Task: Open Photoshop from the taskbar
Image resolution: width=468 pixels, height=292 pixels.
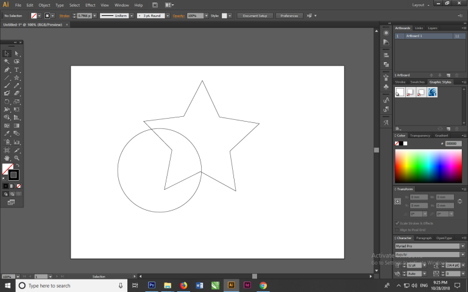Action: click(152, 285)
